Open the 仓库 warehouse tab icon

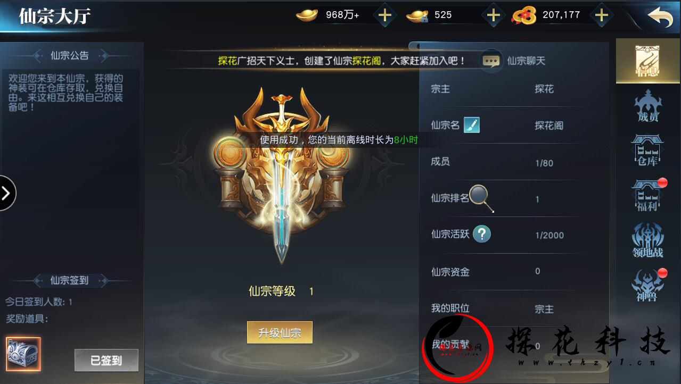(647, 150)
